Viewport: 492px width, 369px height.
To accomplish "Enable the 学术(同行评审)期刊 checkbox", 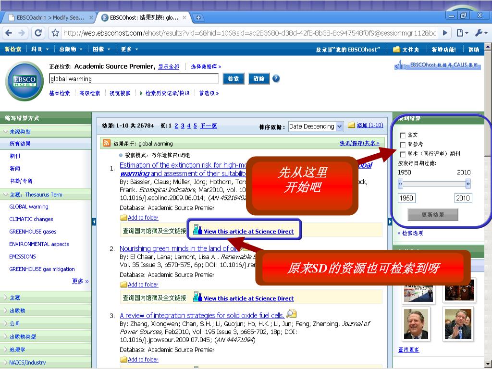I will pos(403,154).
